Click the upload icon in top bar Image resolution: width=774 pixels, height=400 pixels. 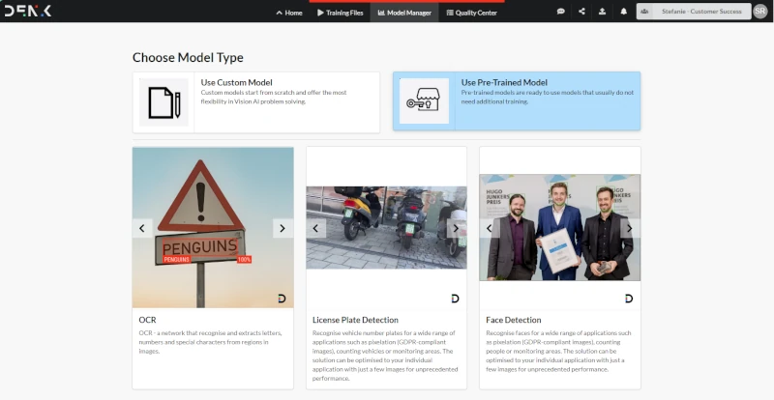click(603, 12)
